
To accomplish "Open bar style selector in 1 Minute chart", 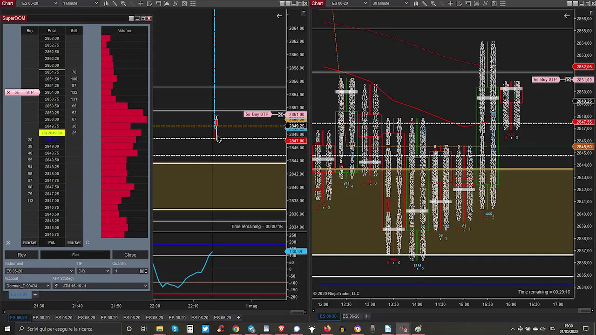I will (106, 3).
